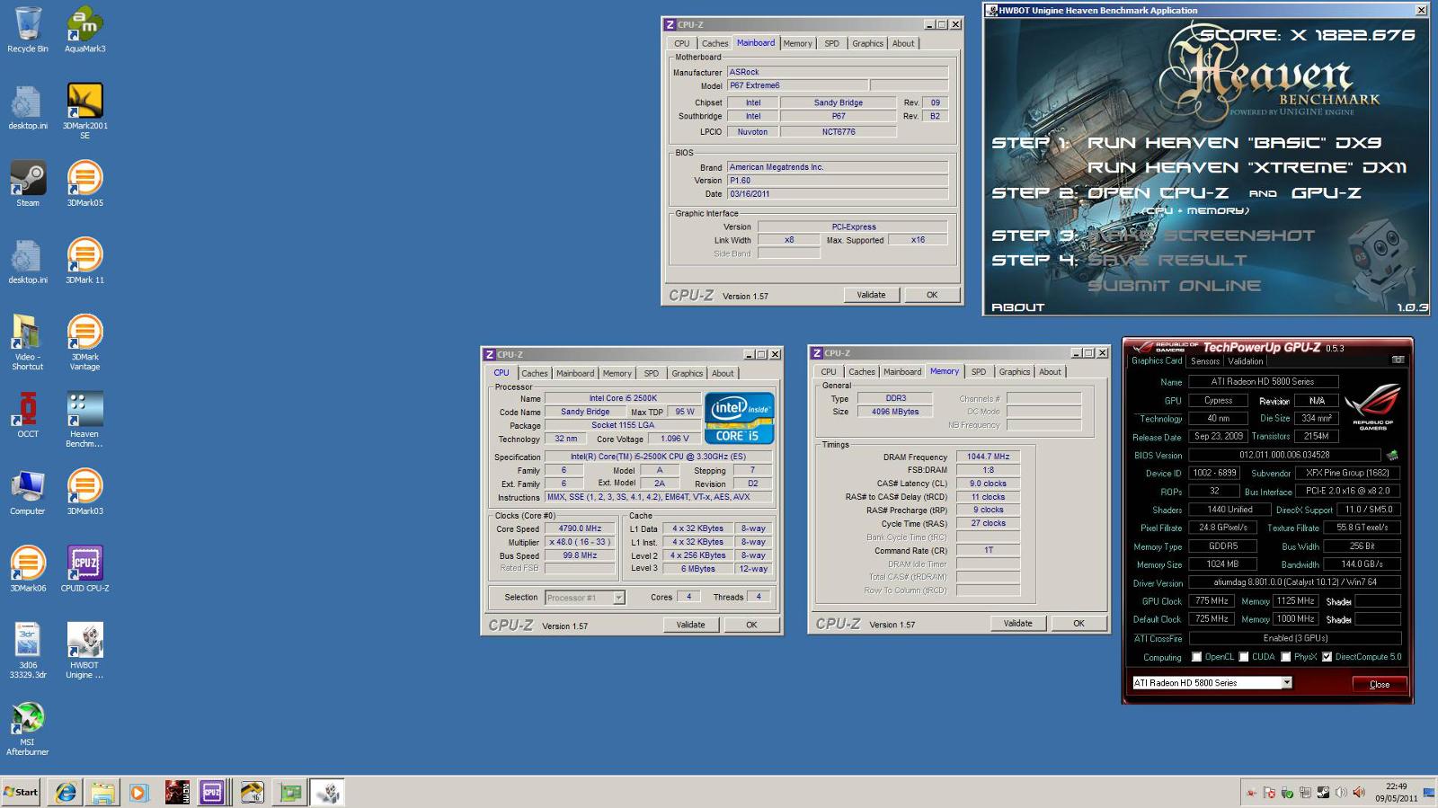Open the Recycle Bin desktop icon
The image size is (1438, 808).
coord(28,31)
